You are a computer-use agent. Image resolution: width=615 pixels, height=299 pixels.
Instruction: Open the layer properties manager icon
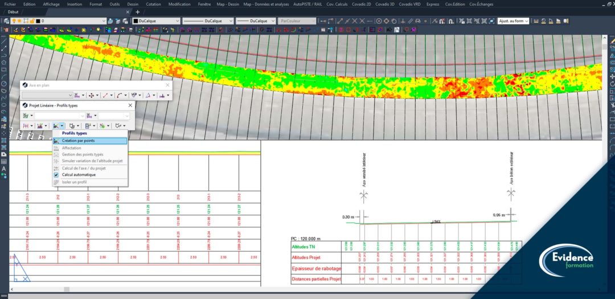click(x=6, y=21)
